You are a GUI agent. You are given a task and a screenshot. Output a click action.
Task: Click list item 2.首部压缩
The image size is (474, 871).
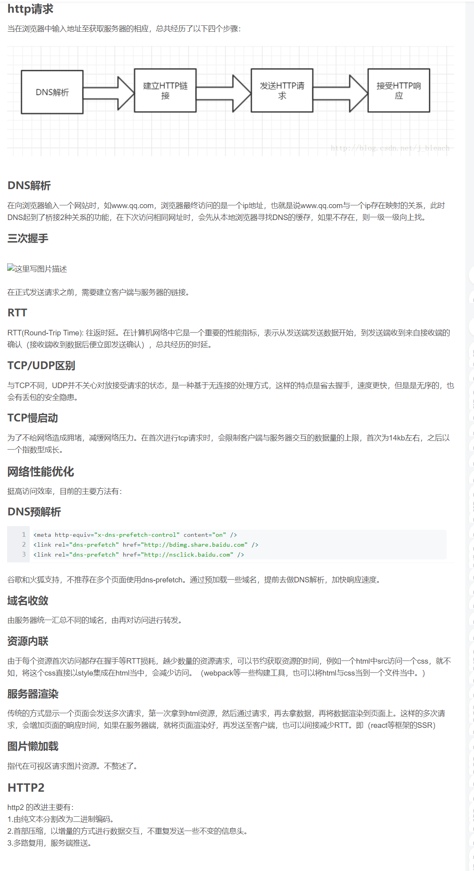[x=128, y=831]
